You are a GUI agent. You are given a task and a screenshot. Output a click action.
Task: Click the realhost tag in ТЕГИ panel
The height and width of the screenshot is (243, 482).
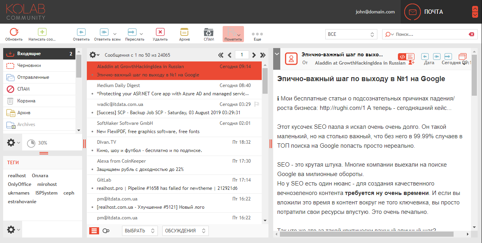point(17,175)
